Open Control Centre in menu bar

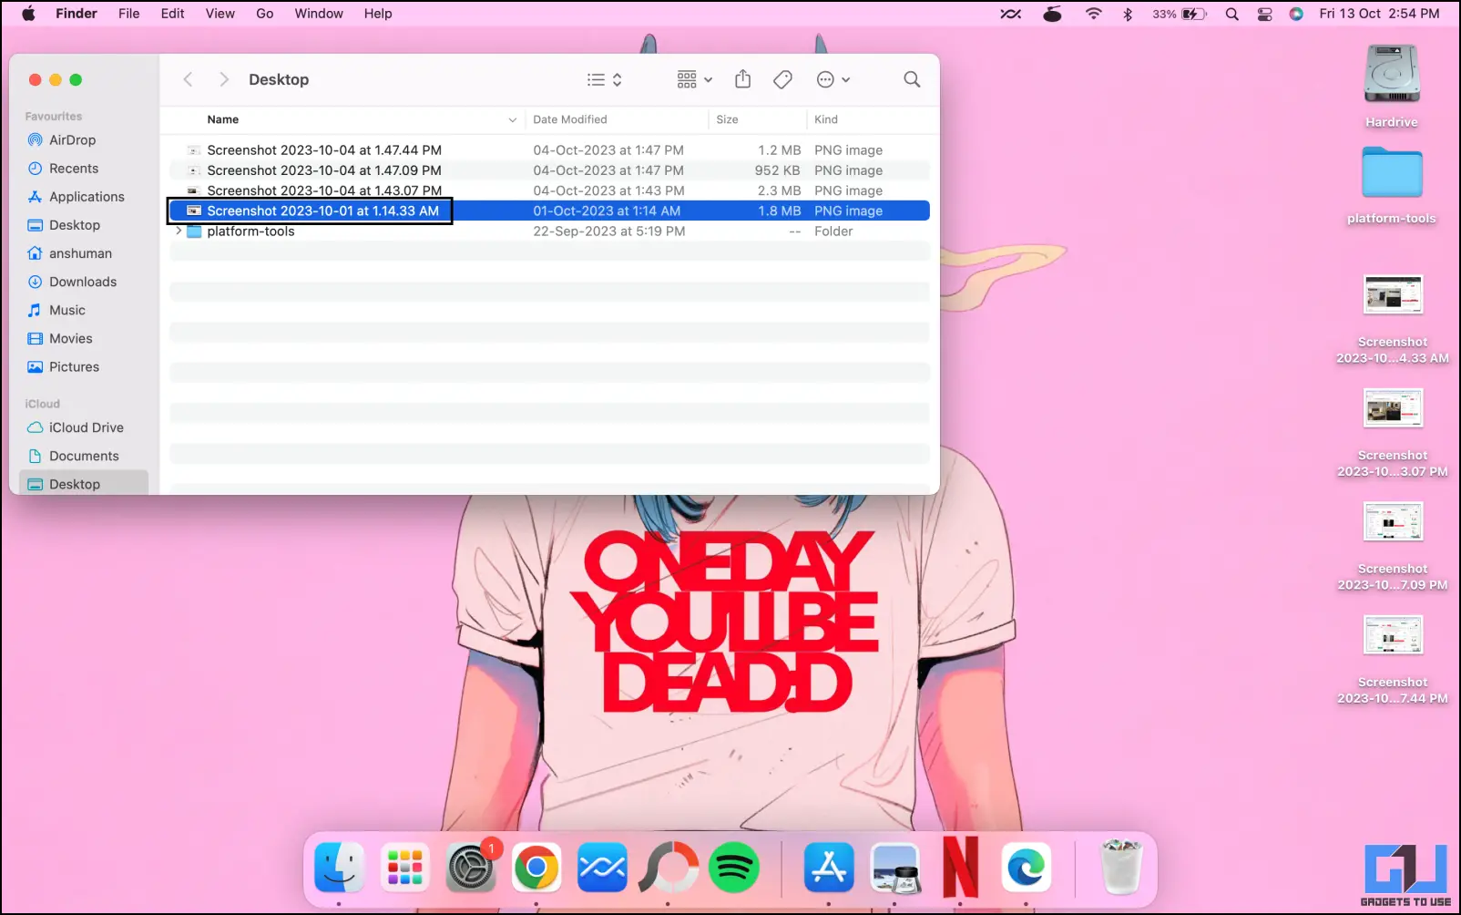click(1264, 14)
